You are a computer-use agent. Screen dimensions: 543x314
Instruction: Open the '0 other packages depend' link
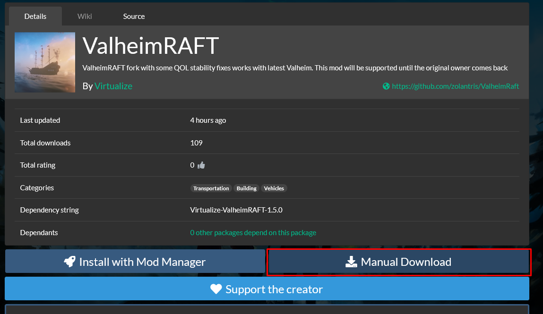pos(253,233)
